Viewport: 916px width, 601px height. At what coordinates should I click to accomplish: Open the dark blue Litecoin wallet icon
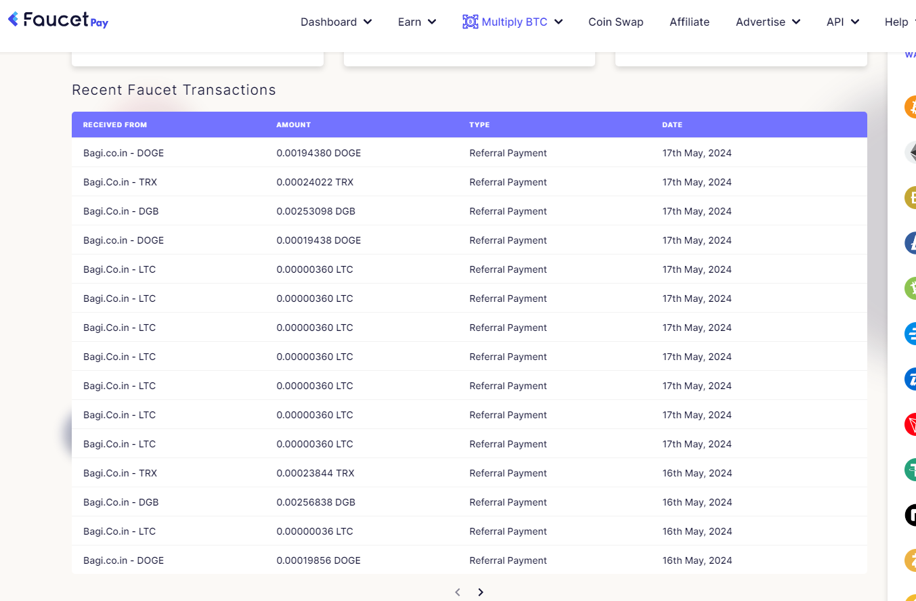(x=911, y=243)
